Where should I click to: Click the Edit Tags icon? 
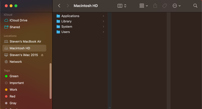tap(164, 6)
